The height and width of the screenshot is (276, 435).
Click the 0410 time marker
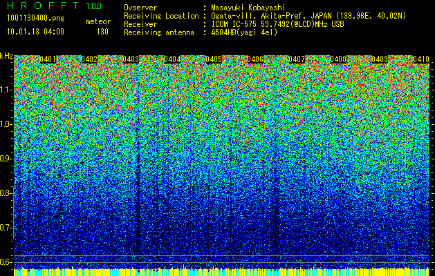pyautogui.click(x=421, y=59)
